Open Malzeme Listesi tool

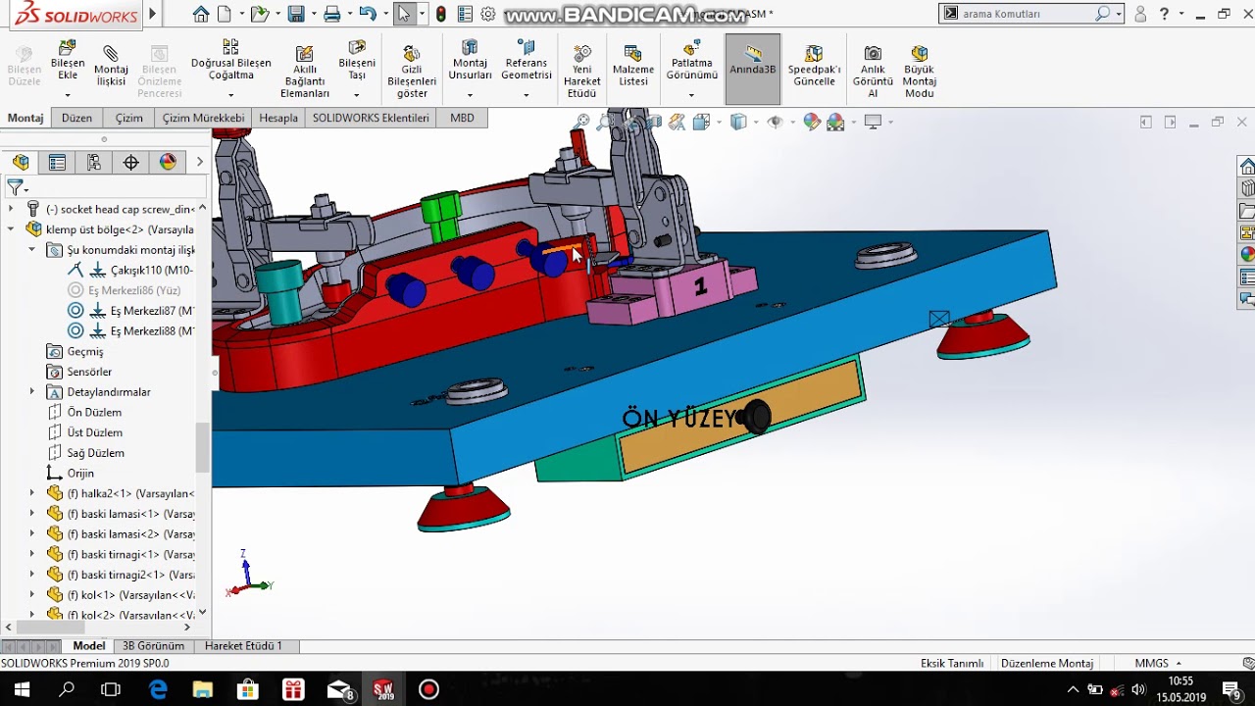(x=633, y=64)
